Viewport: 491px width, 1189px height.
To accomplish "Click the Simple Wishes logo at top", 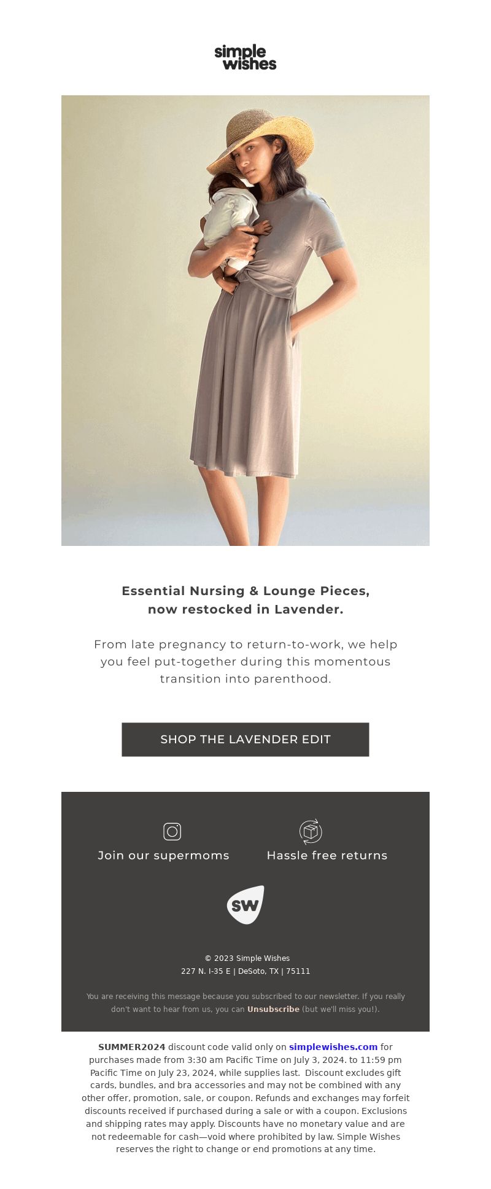I will pos(245,57).
